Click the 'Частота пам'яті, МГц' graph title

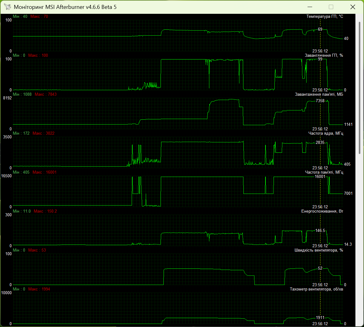[x=324, y=172]
